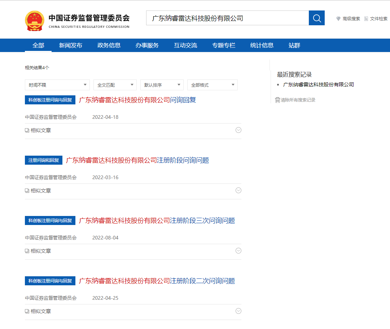Expand similar articles for the 2022-04-25 result
The image size is (390, 329).
click(238, 311)
